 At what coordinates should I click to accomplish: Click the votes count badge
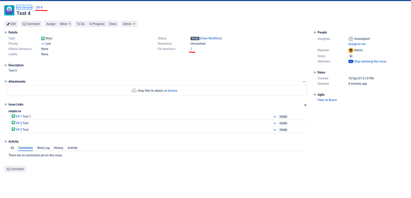coord(351,56)
